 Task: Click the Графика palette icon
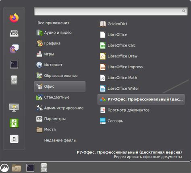[39, 43]
